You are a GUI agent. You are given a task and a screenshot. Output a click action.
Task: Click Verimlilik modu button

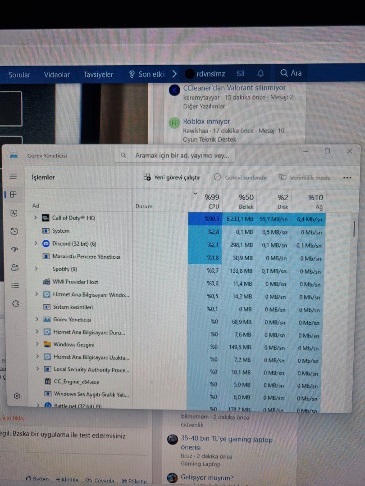point(305,178)
